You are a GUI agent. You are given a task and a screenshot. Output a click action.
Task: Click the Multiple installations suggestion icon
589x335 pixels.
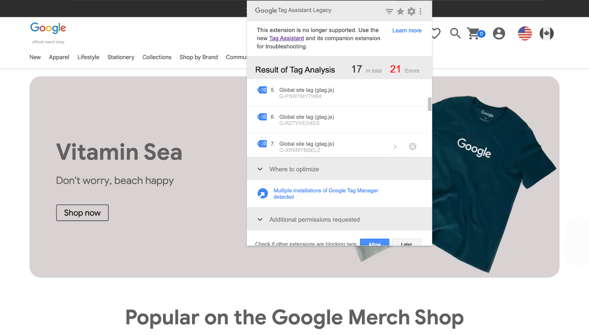pyautogui.click(x=262, y=193)
